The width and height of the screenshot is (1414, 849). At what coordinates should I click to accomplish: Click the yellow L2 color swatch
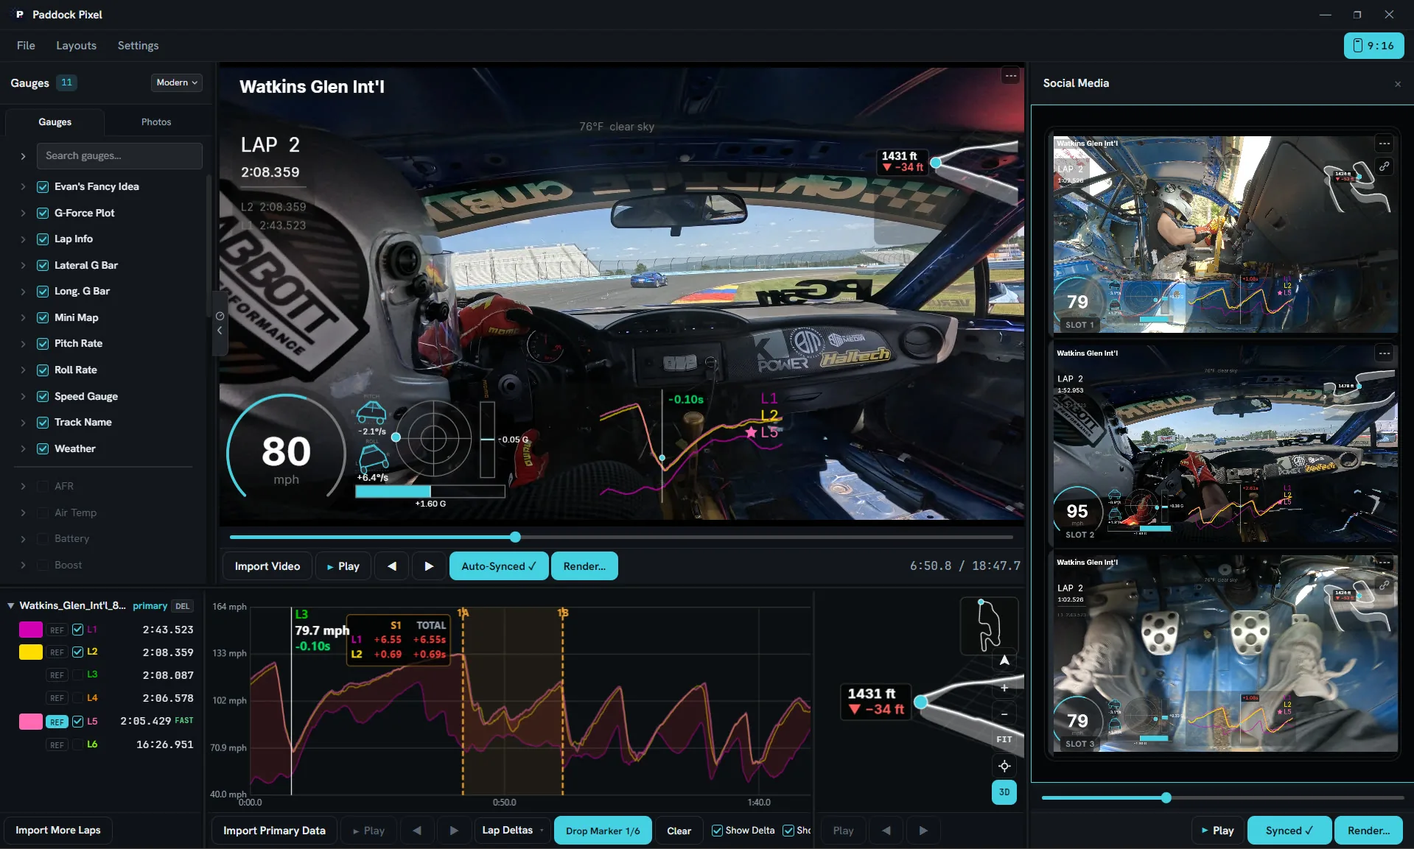coord(30,652)
